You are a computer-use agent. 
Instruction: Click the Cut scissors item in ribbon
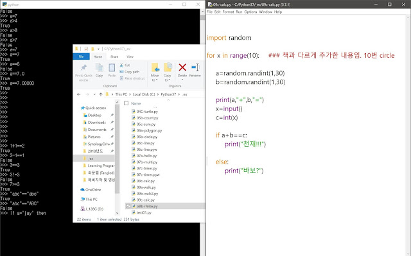coord(125,65)
